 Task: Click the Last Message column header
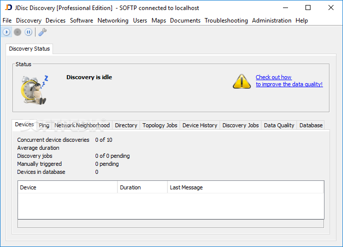point(245,187)
